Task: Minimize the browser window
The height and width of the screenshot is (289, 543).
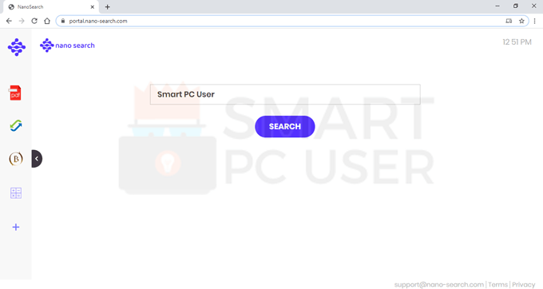Action: pyautogui.click(x=497, y=6)
